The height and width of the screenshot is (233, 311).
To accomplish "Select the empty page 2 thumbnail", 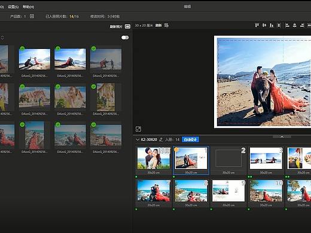I will coord(228,158).
